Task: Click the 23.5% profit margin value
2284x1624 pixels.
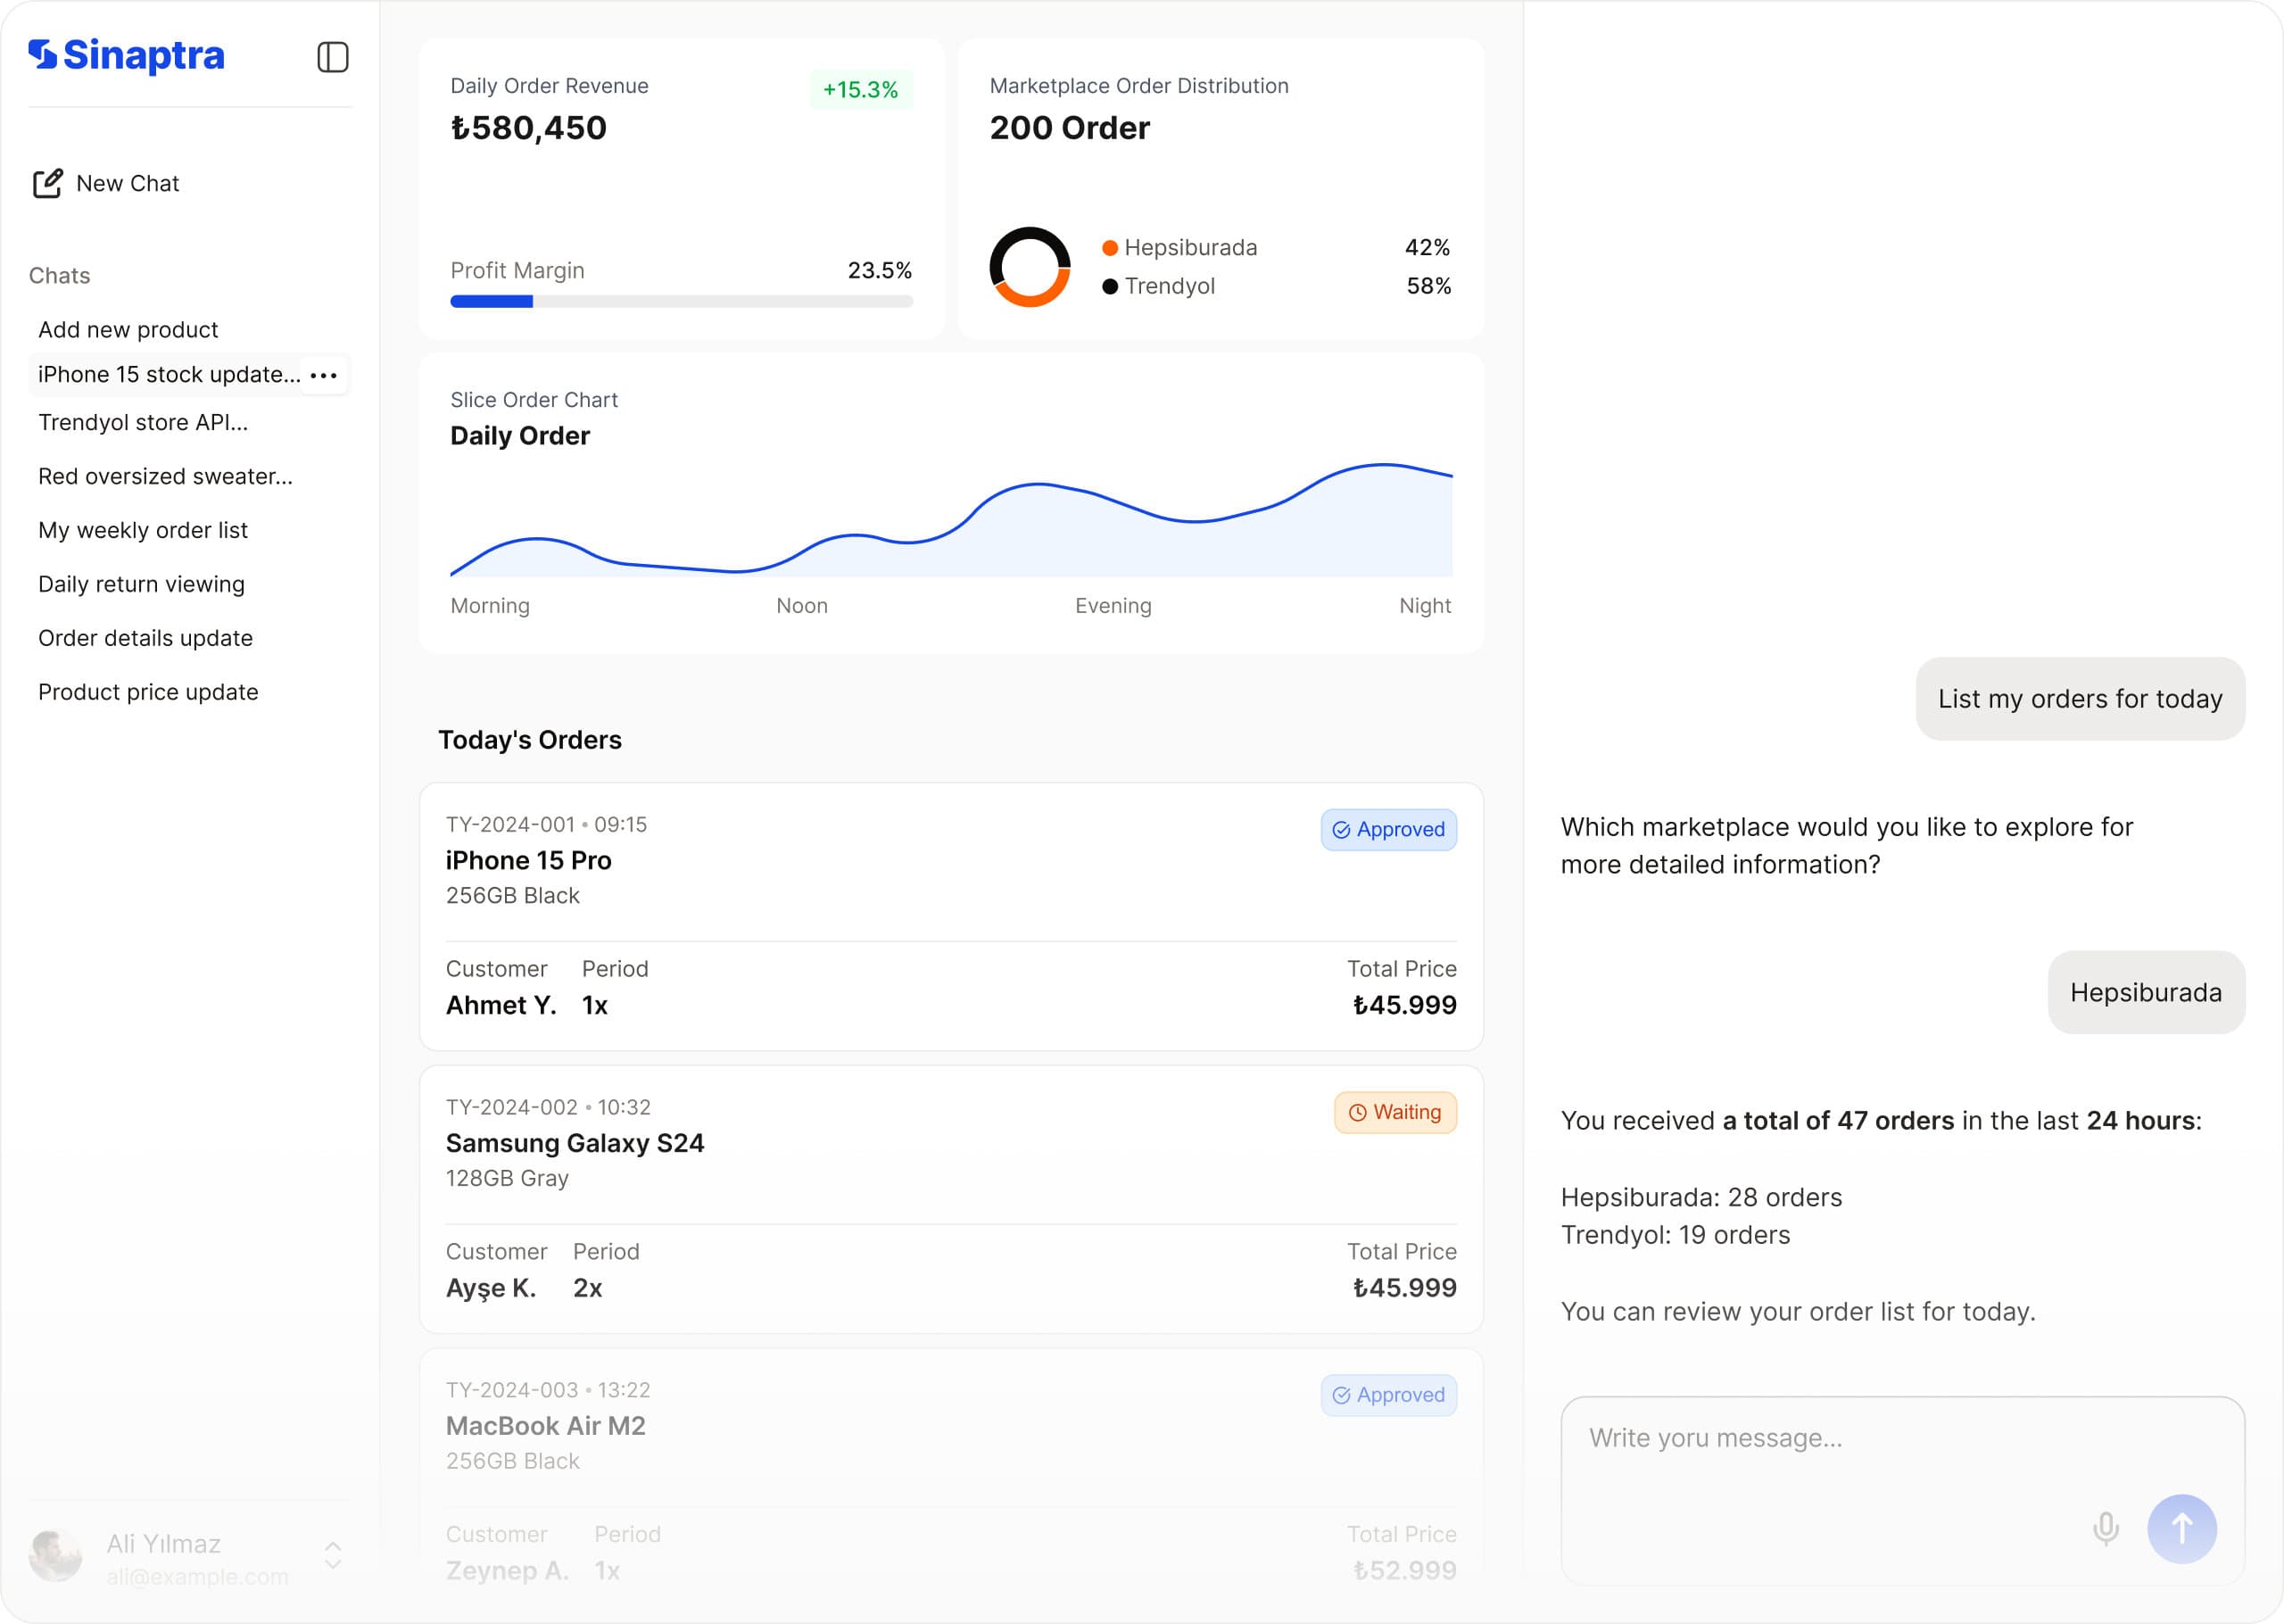Action: [x=880, y=271]
